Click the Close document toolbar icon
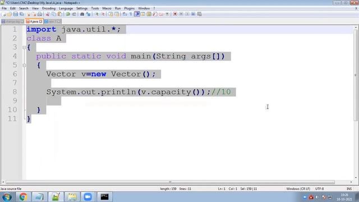 [x=28, y=14]
